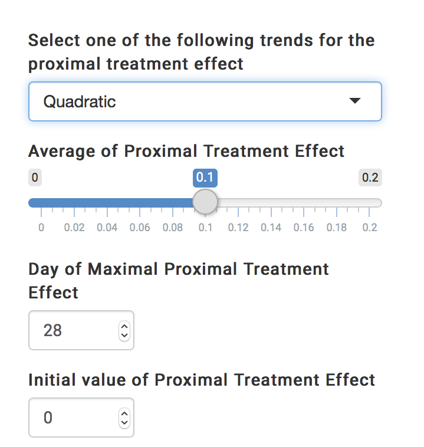Set slider to the 0.02 tick
This screenshot has width=424, height=447.
coord(74,203)
